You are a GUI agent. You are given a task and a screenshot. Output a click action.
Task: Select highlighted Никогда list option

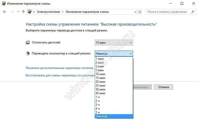tap(114, 116)
